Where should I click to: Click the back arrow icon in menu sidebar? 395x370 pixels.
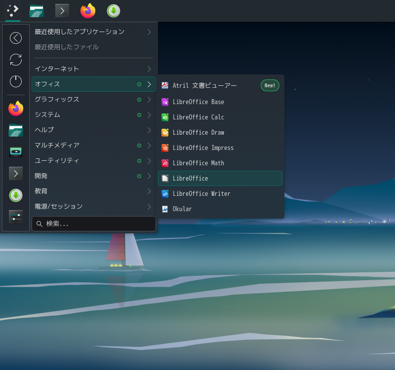(x=16, y=38)
